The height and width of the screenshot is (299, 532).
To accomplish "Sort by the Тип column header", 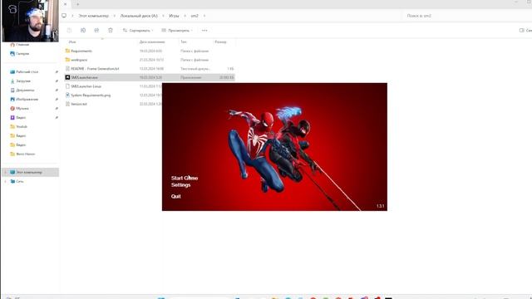I will (x=184, y=42).
